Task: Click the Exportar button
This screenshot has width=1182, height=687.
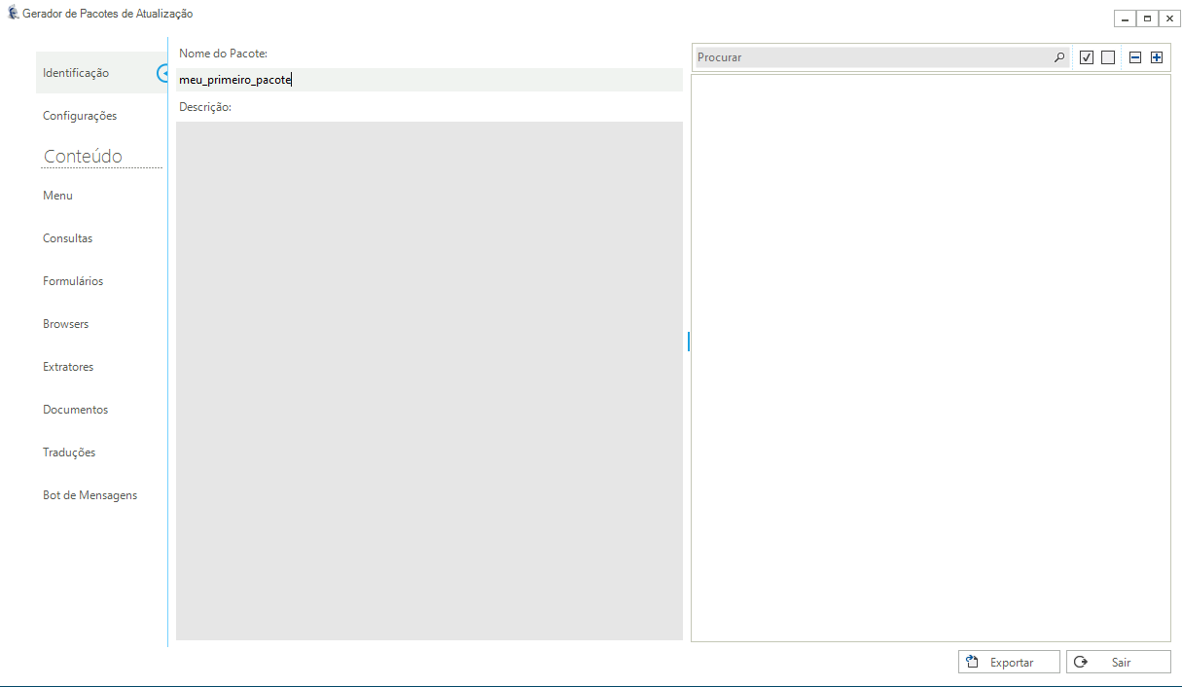Action: (1009, 662)
